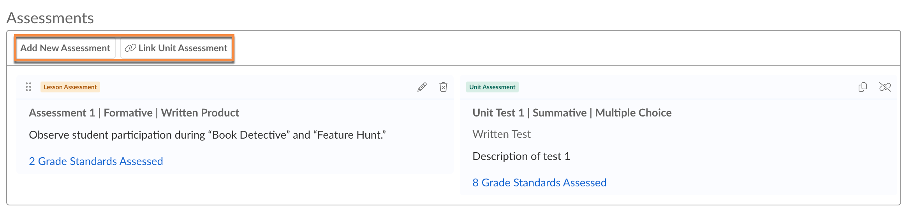Click the Assessments section heading

(50, 18)
